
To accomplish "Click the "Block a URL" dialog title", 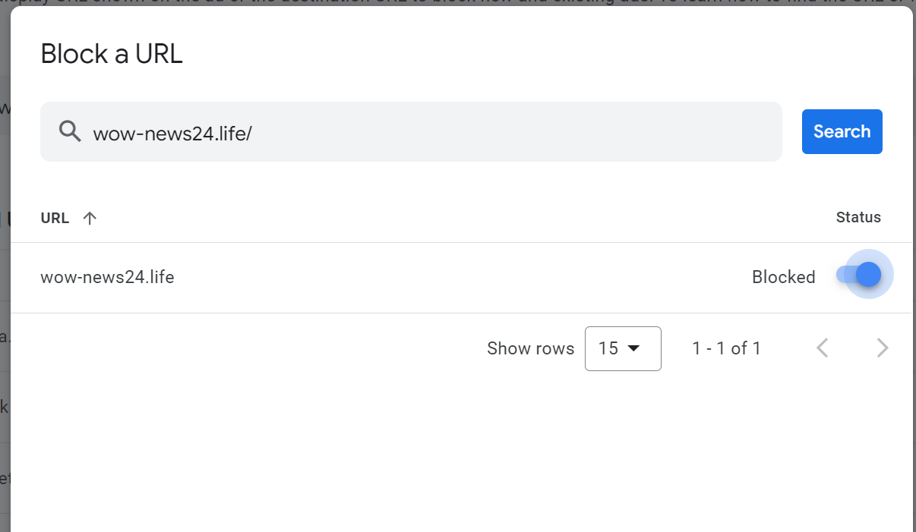I will click(x=112, y=54).
